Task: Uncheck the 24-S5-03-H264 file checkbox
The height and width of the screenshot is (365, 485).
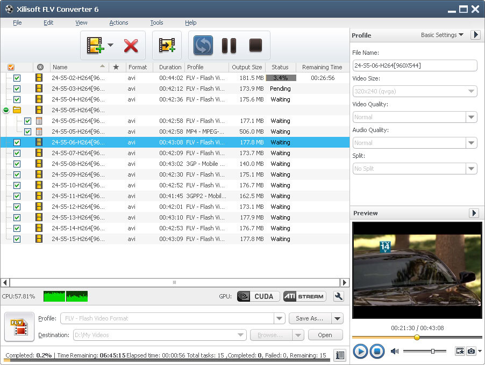Action: (x=17, y=89)
